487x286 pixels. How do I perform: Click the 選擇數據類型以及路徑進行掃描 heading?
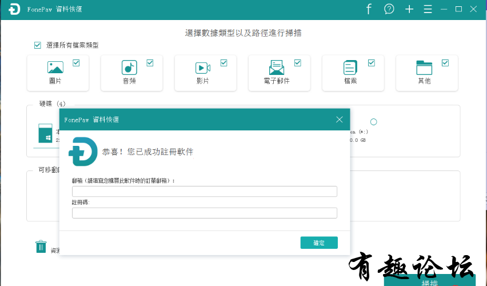243,33
